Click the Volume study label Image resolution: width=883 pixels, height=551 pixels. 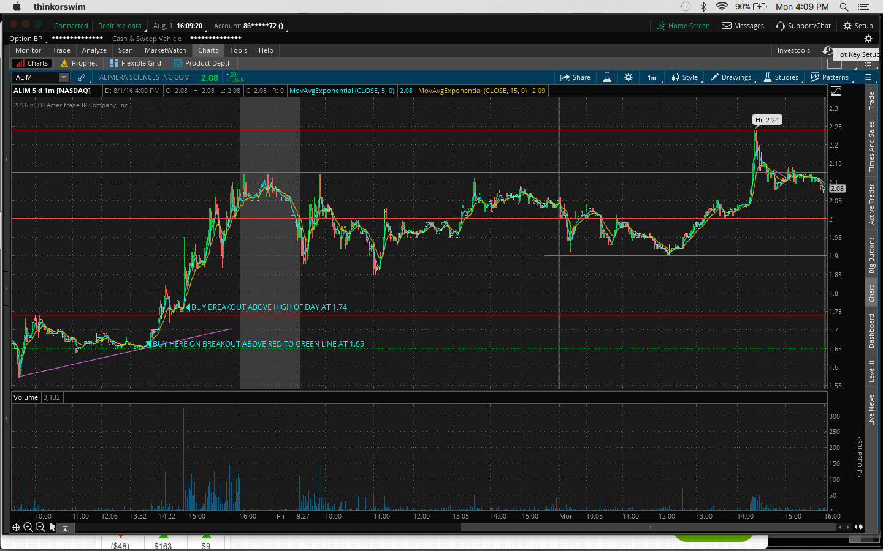click(x=26, y=397)
